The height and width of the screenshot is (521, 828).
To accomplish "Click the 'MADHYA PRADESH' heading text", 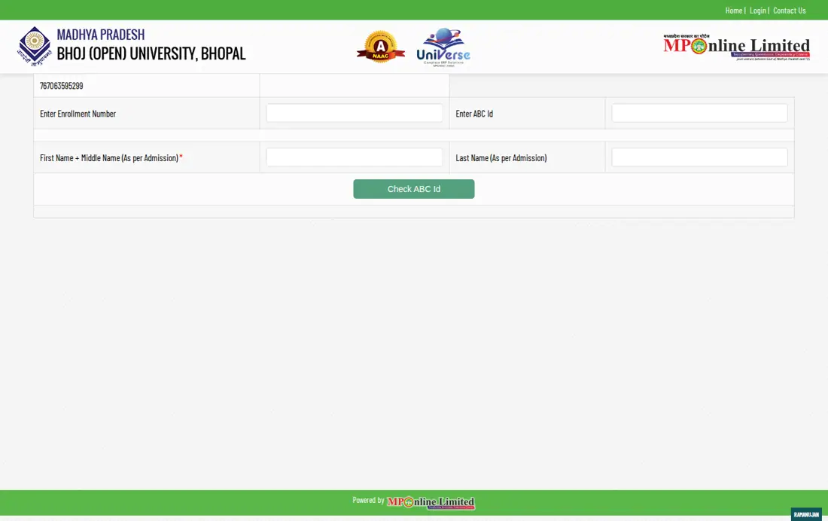I will coord(100,35).
